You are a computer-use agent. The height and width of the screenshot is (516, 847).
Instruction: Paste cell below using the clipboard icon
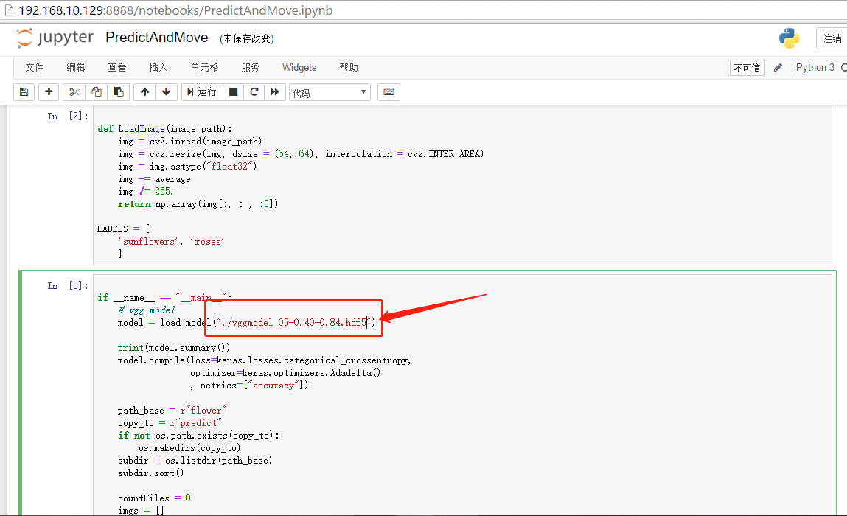click(x=118, y=92)
